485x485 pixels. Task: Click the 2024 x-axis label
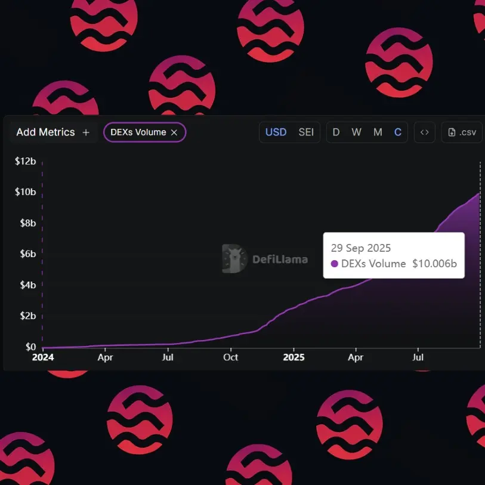click(43, 357)
